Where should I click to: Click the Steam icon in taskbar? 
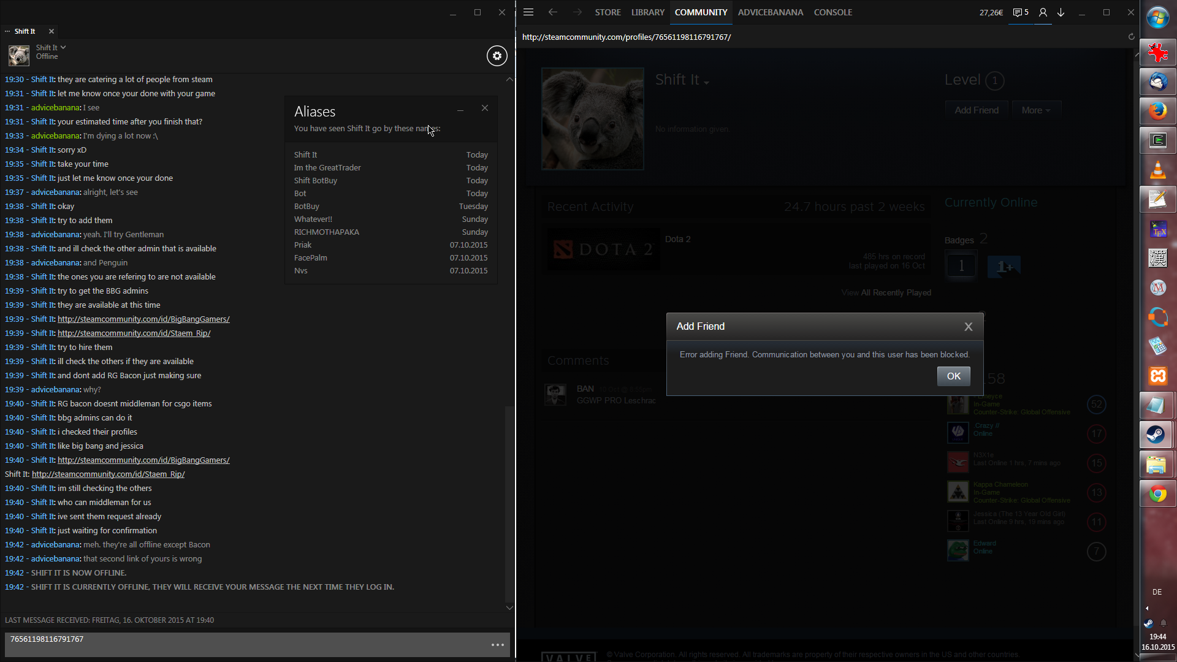click(x=1157, y=435)
